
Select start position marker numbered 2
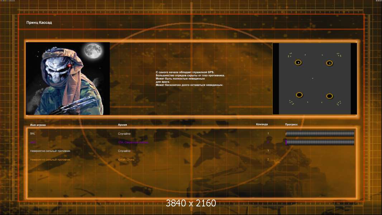tap(329, 63)
